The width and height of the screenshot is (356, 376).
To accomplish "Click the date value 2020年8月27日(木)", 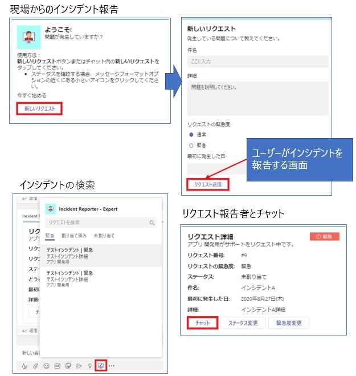I will pos(263,299).
